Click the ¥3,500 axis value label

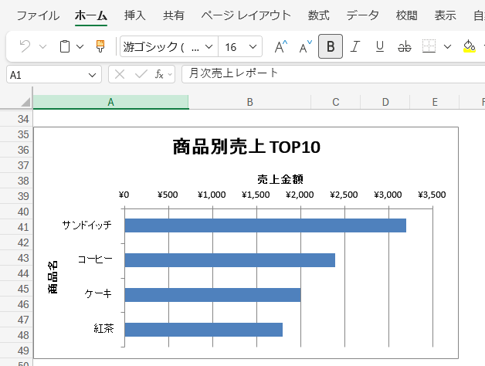432,195
